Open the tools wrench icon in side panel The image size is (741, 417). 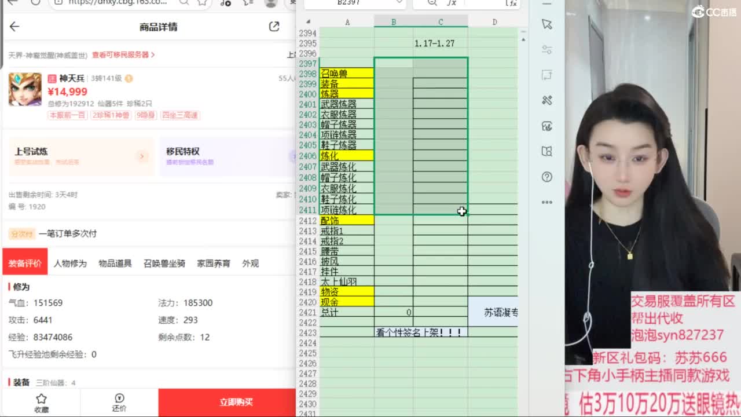tap(547, 100)
